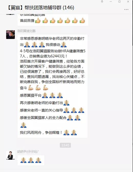The width and height of the screenshot is (133, 172).
Task: Click 胡舒尹(仔仔妈)'s profile avatar
Action: point(10,155)
